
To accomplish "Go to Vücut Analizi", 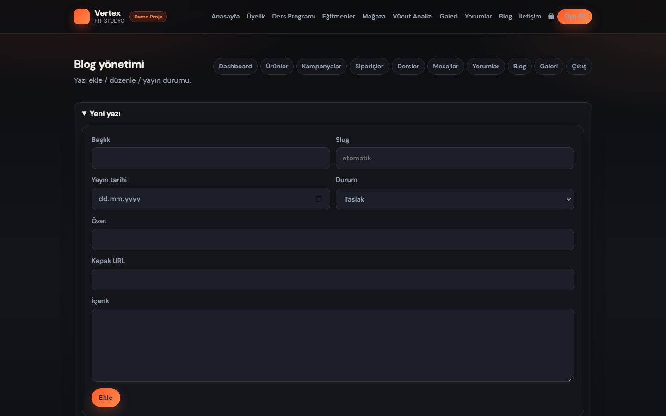I will (413, 17).
